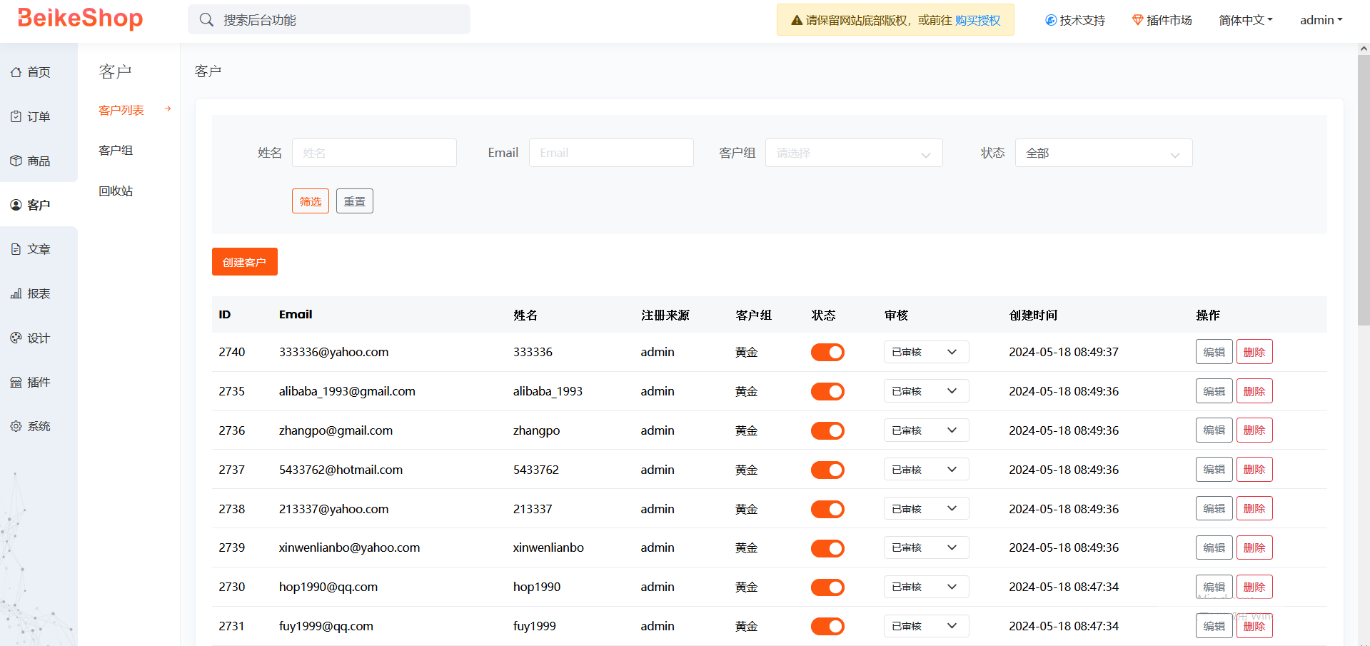Click the page vertical scrollbar

(x=1364, y=214)
